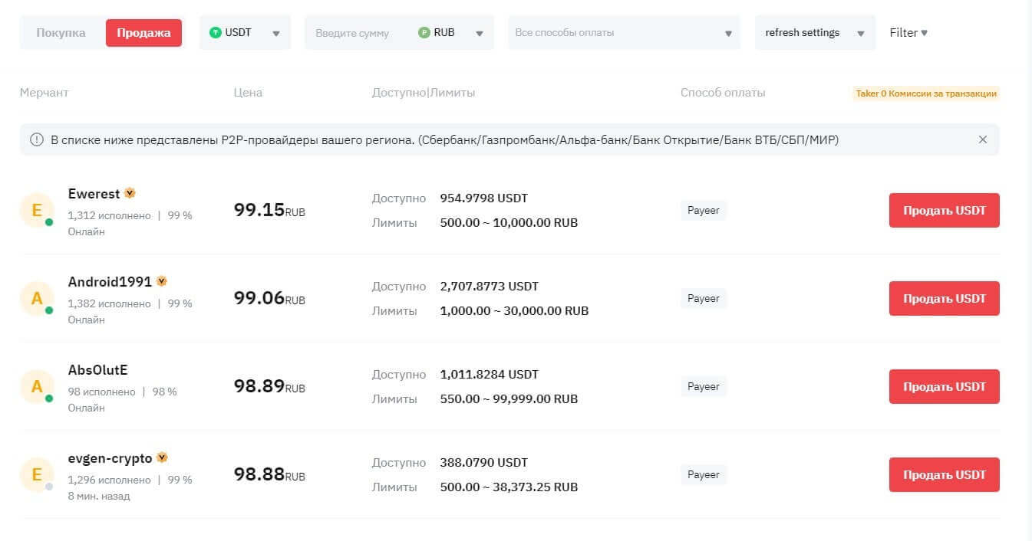The height and width of the screenshot is (541, 1032).
Task: Open the USDT cryptocurrency dropdown
Action: coord(245,33)
